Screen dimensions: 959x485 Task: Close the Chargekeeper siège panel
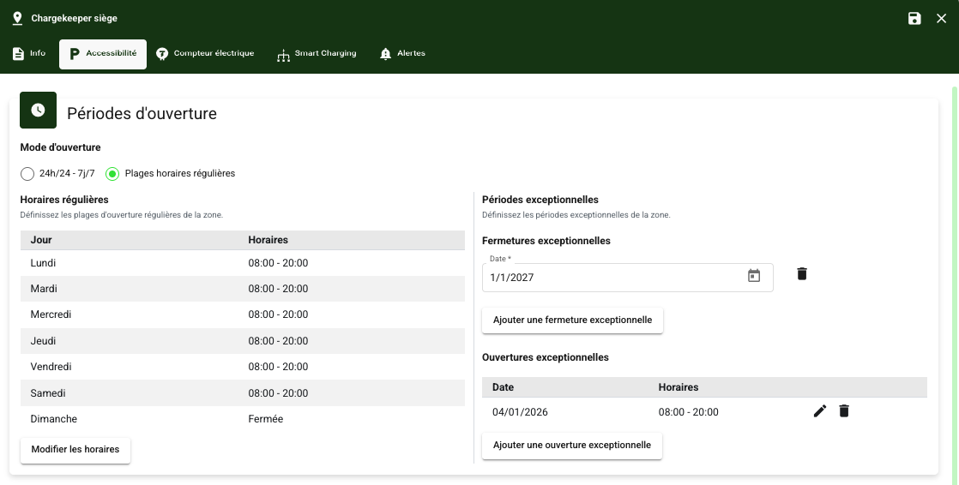[941, 18]
